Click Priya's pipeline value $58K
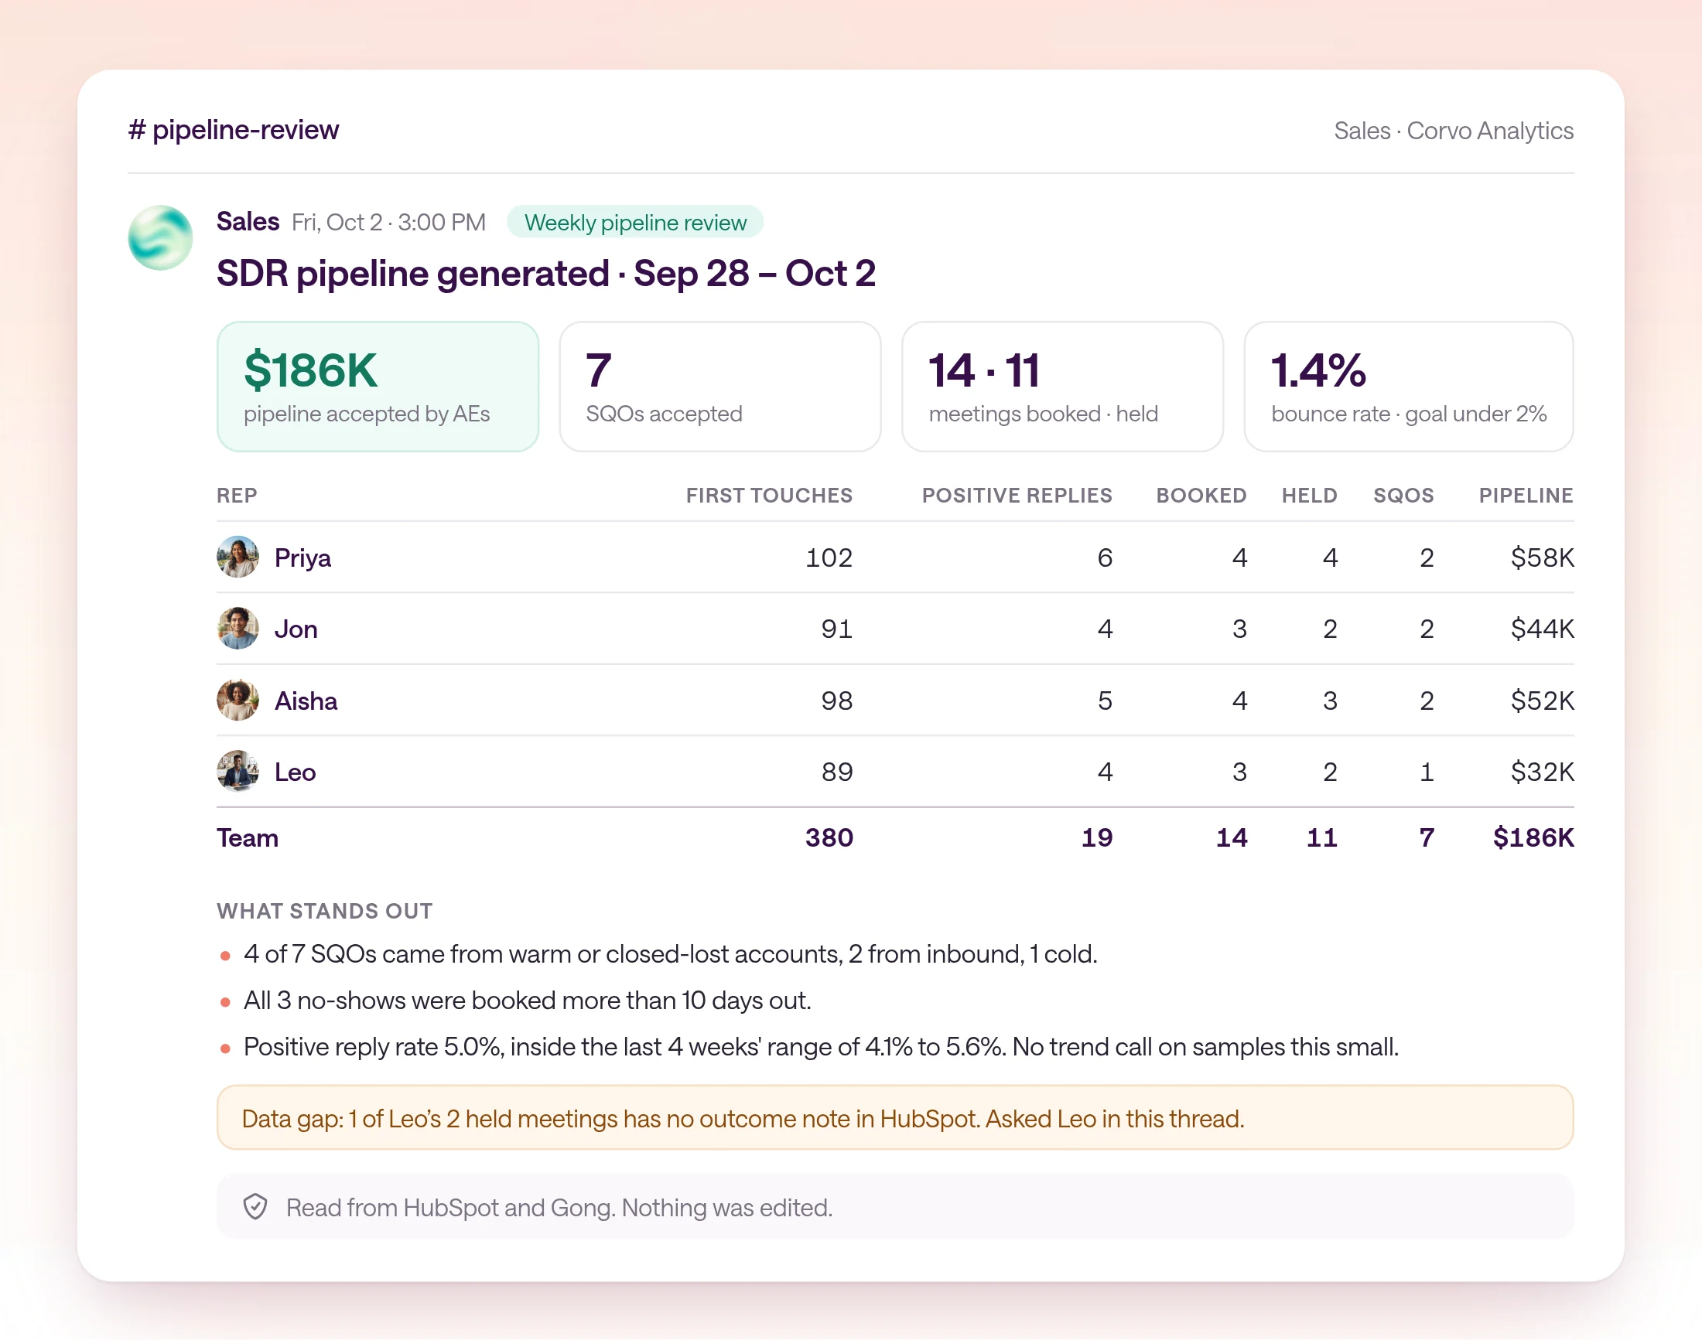The height and width of the screenshot is (1340, 1702). (x=1543, y=557)
